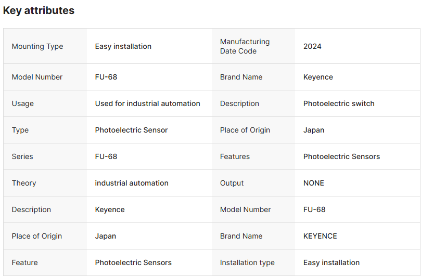Click the "Series" attribute label
This screenshot has height=276, width=421.
click(x=22, y=156)
